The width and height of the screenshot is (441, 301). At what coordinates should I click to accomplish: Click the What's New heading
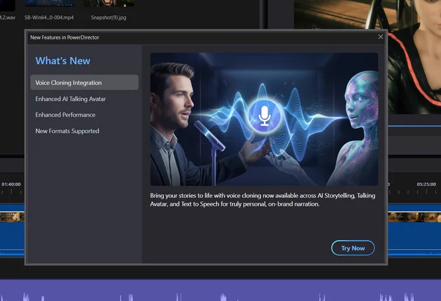tap(63, 61)
